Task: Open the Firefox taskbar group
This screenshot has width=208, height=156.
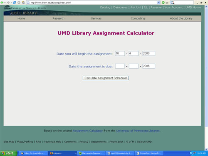Action: click(62, 153)
